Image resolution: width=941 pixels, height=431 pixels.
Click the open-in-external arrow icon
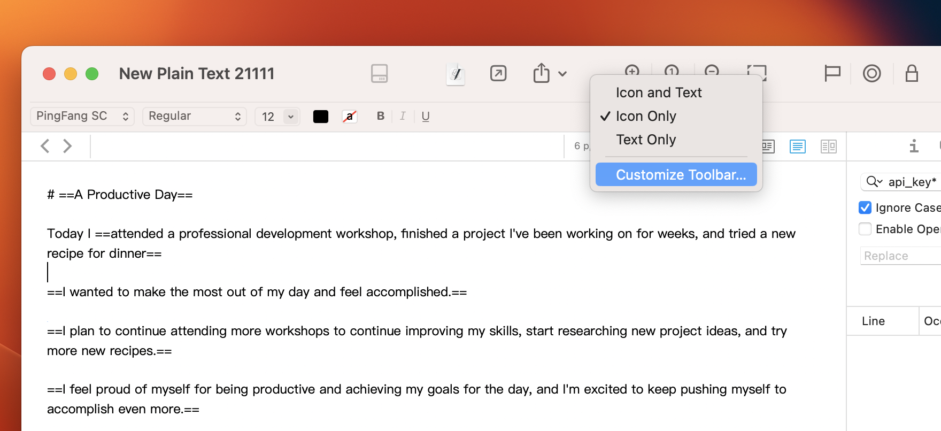(498, 73)
